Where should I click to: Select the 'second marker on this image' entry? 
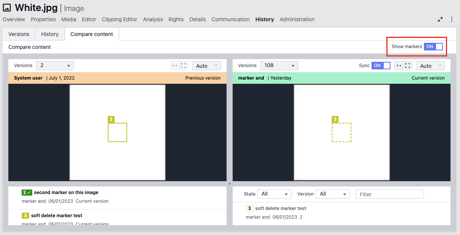[66, 193]
